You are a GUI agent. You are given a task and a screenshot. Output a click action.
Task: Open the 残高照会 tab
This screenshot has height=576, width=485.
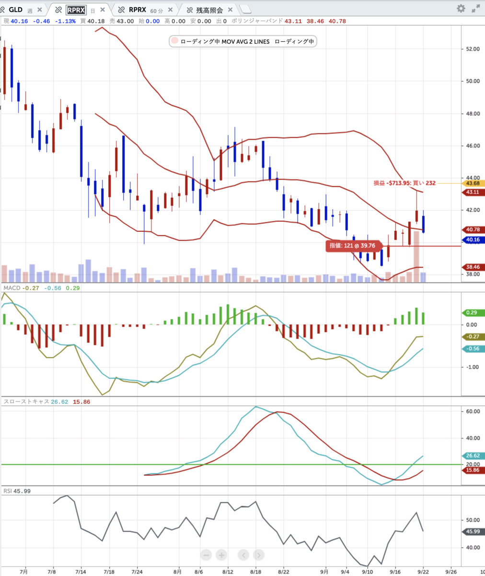click(208, 9)
